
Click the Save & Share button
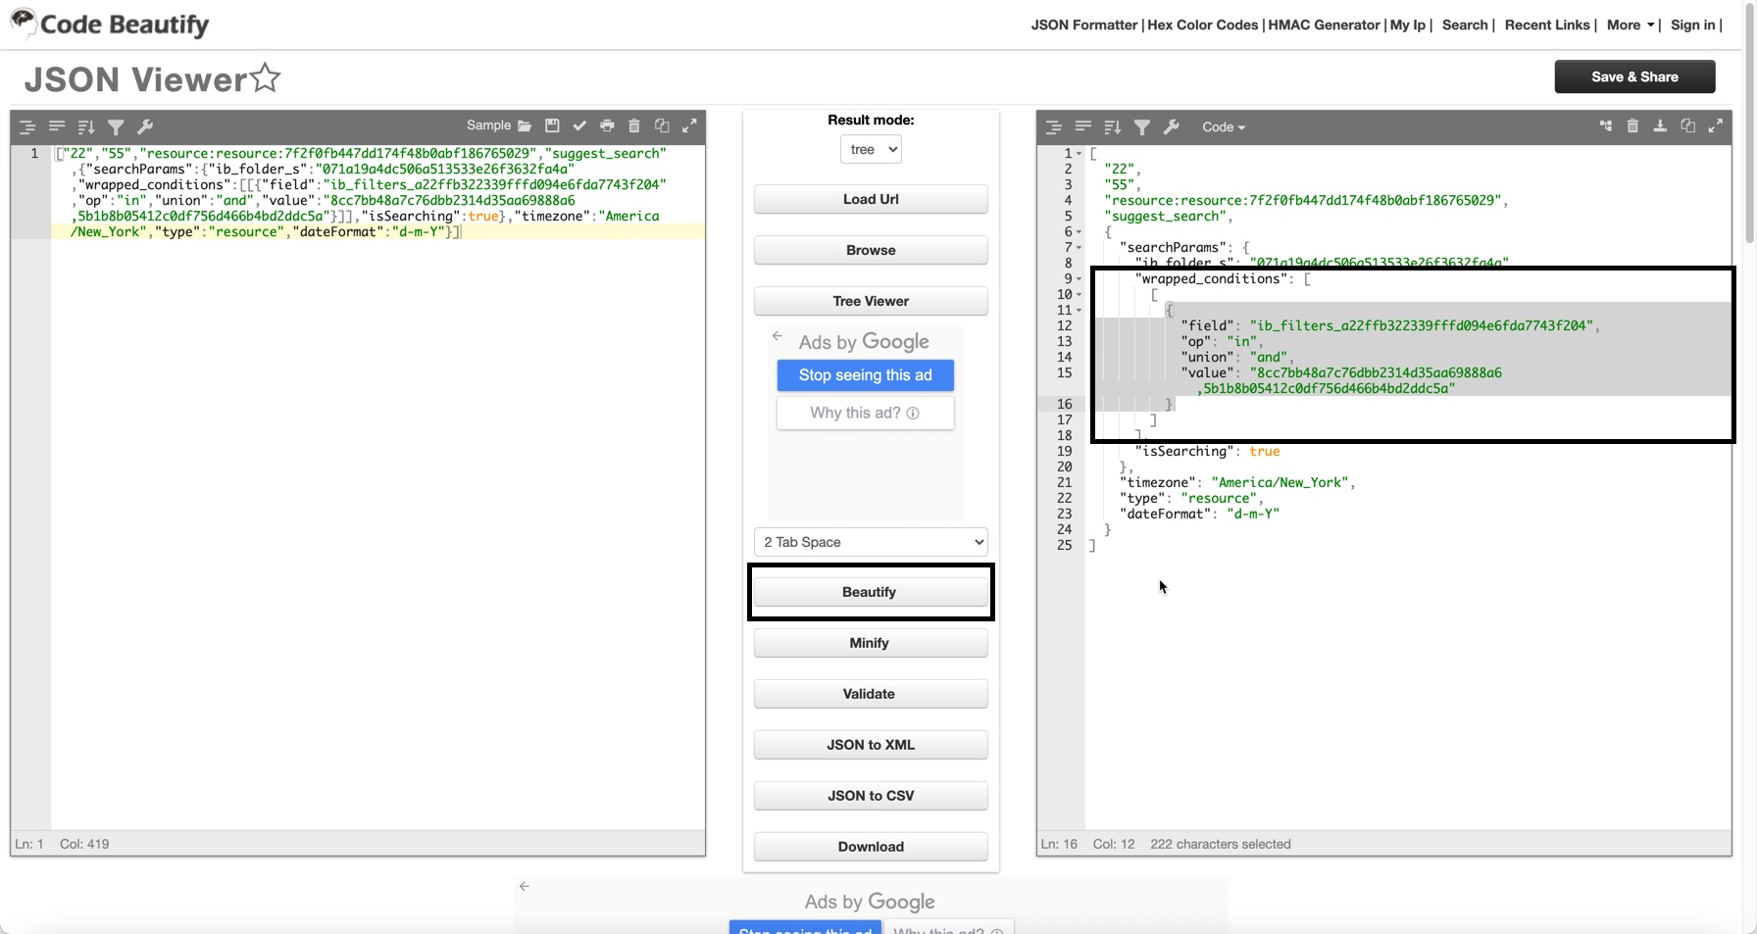pos(1634,76)
